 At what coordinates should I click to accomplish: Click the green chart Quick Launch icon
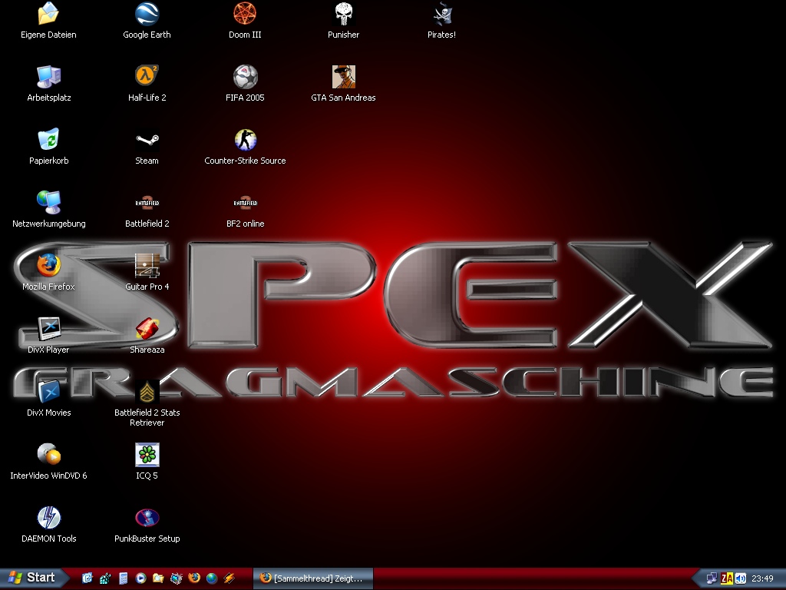(105, 578)
